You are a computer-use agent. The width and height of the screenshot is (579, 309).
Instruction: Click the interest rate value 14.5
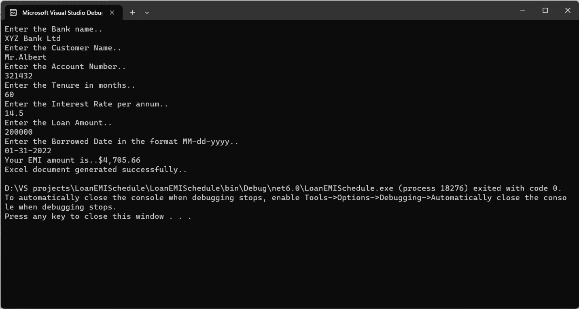click(x=14, y=113)
